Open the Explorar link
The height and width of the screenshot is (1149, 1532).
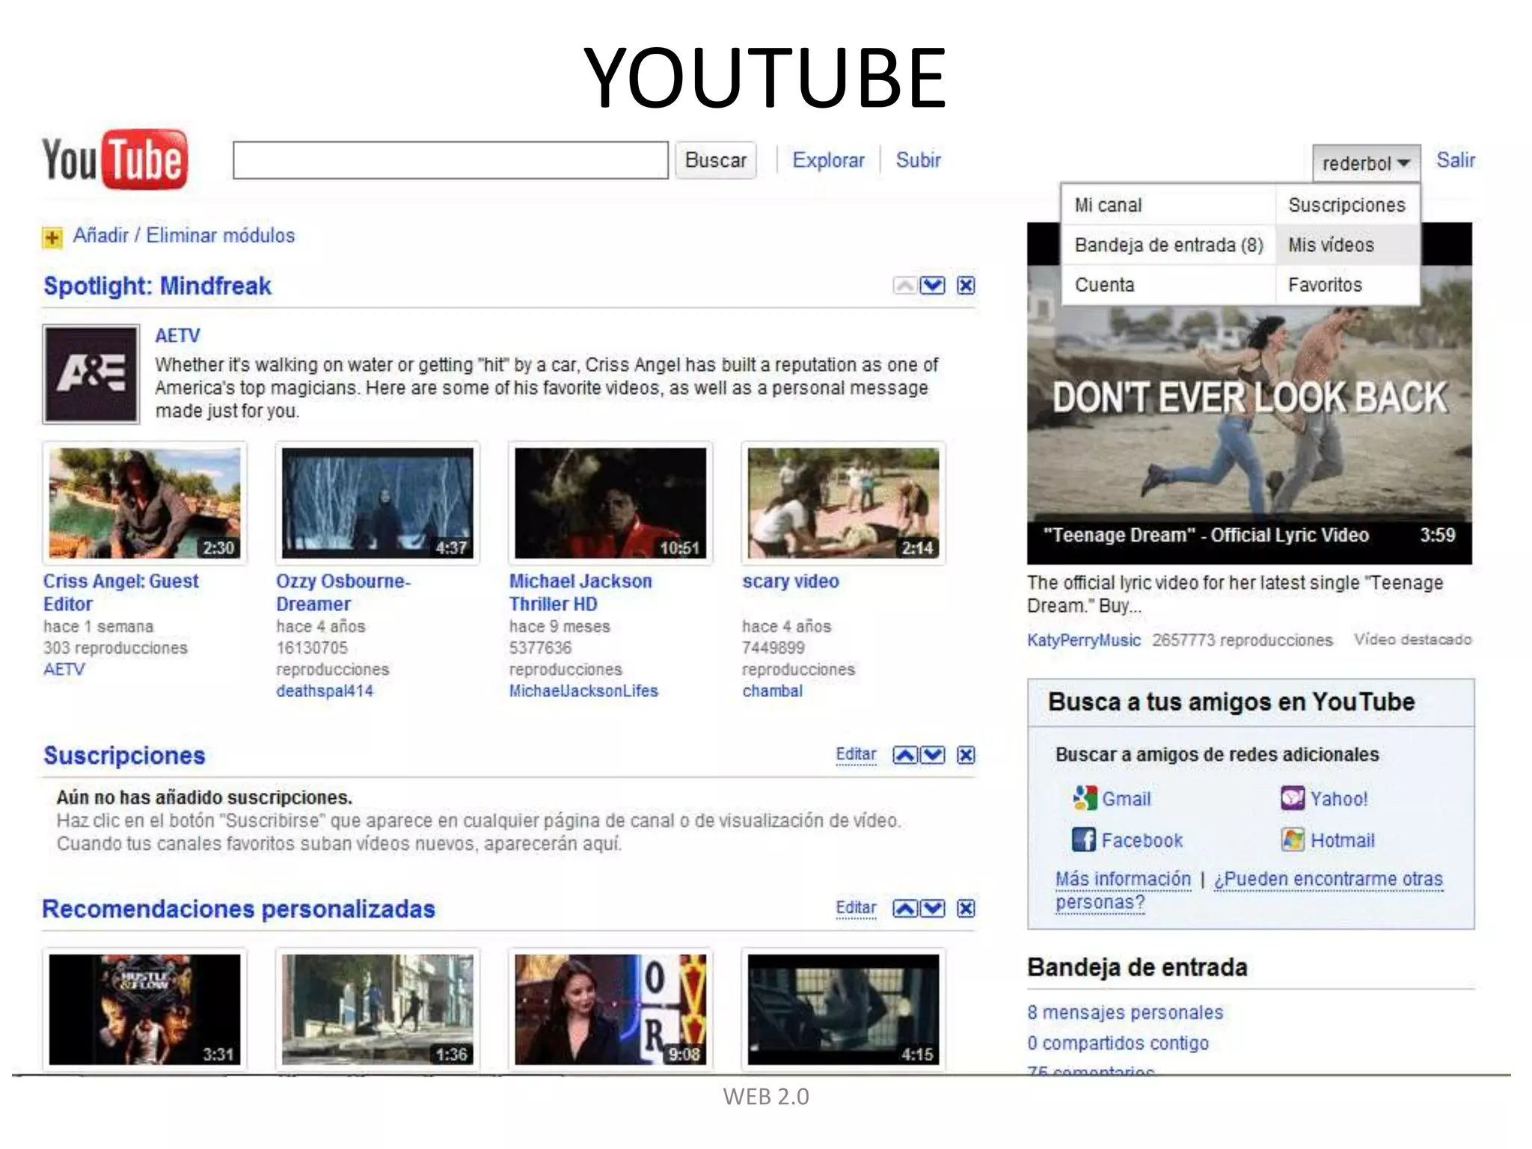tap(828, 160)
